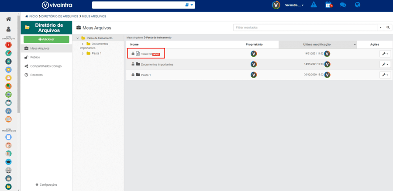Go to DIRETÓRIO DE ARQUIVOS in the top breadcrumb

coord(60,16)
